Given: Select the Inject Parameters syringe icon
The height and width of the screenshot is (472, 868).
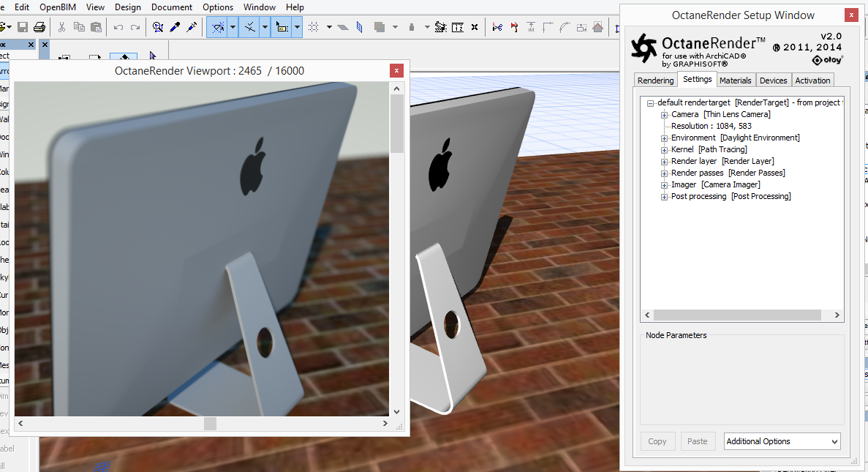Looking at the screenshot, I should [192, 27].
